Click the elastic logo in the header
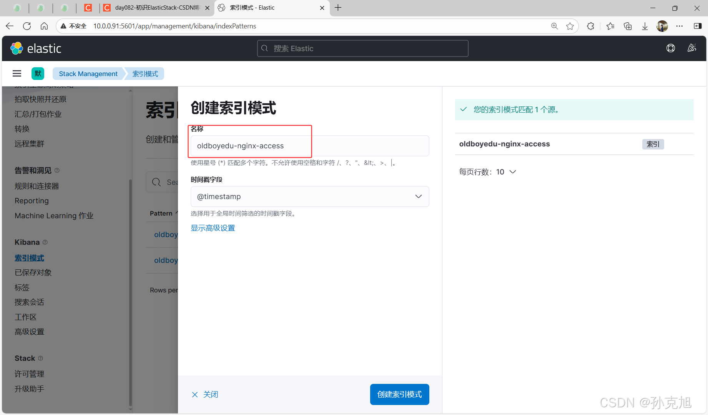Image resolution: width=708 pixels, height=415 pixels. pos(36,48)
